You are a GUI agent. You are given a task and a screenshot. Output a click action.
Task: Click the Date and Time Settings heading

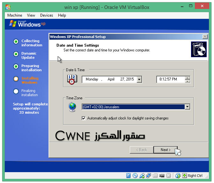[77, 45]
